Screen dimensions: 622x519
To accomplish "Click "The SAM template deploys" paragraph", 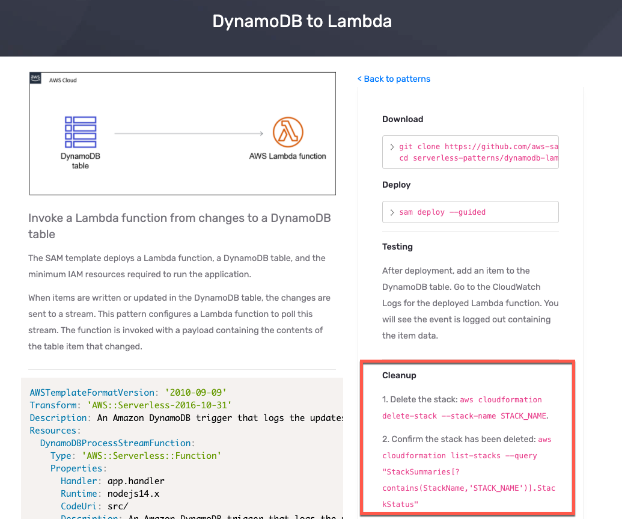I will [177, 266].
